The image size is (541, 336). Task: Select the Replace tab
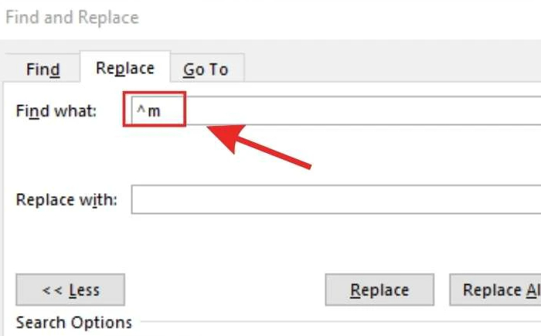point(125,67)
